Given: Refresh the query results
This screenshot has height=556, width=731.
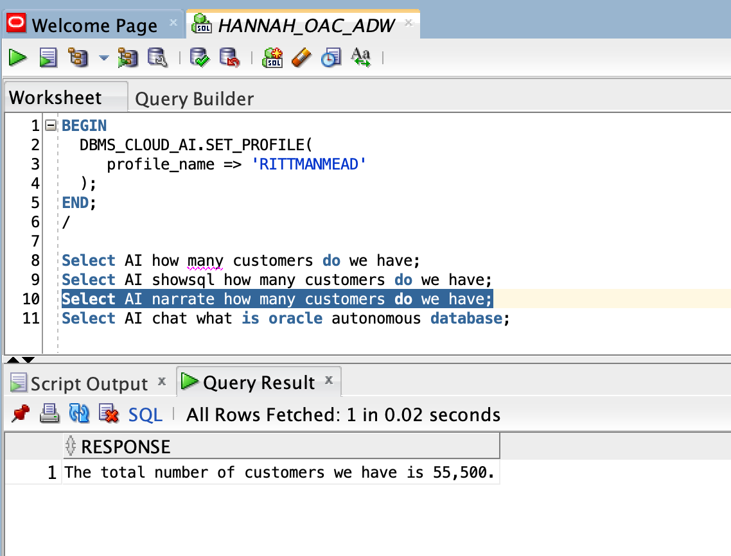Looking at the screenshot, I should pos(79,415).
